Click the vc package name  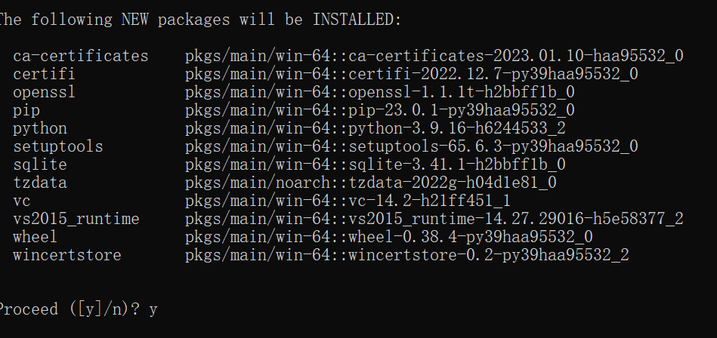pos(21,201)
